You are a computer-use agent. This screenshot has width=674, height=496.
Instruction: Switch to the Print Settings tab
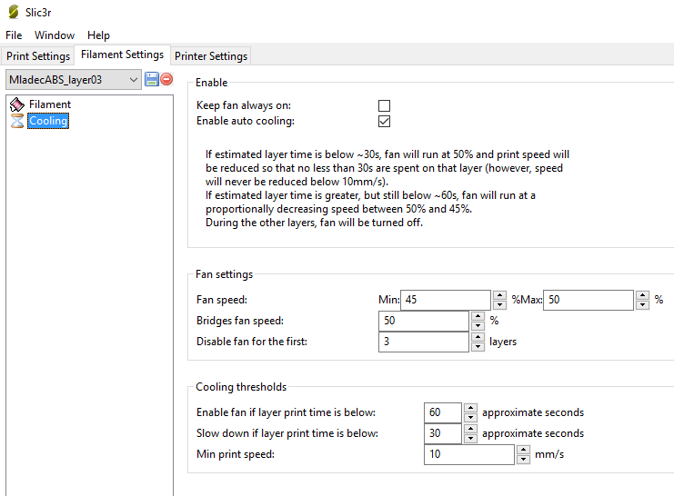[38, 56]
